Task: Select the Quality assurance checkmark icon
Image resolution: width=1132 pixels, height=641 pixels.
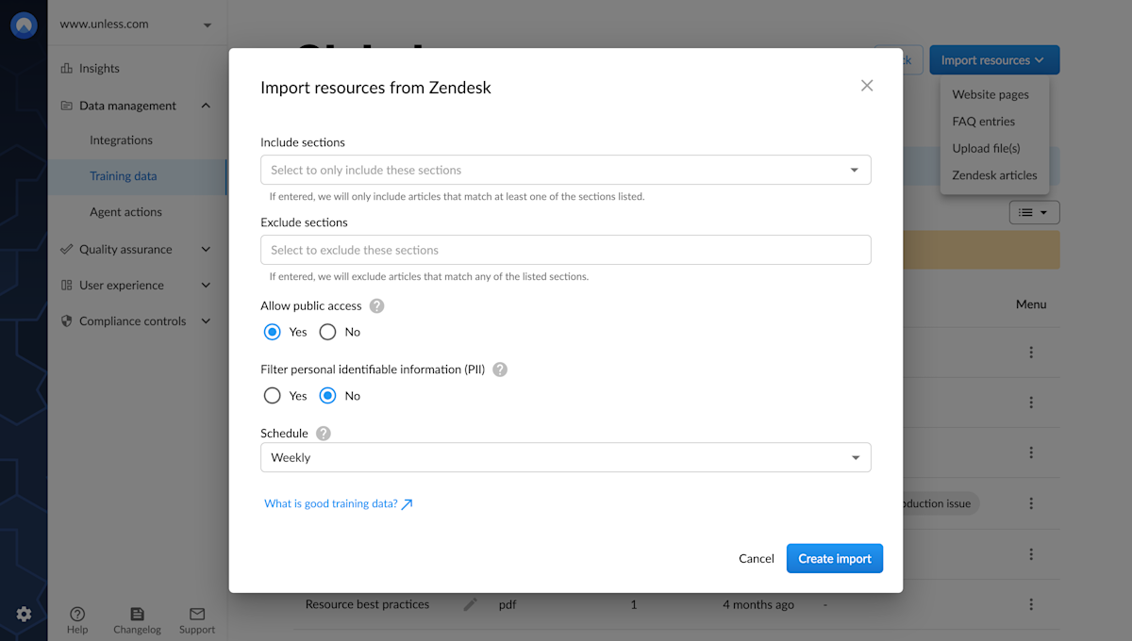Action: [65, 249]
